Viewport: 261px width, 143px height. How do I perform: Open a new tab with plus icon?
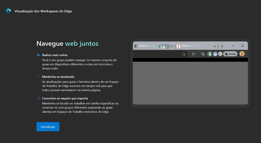pyautogui.click(x=222, y=46)
